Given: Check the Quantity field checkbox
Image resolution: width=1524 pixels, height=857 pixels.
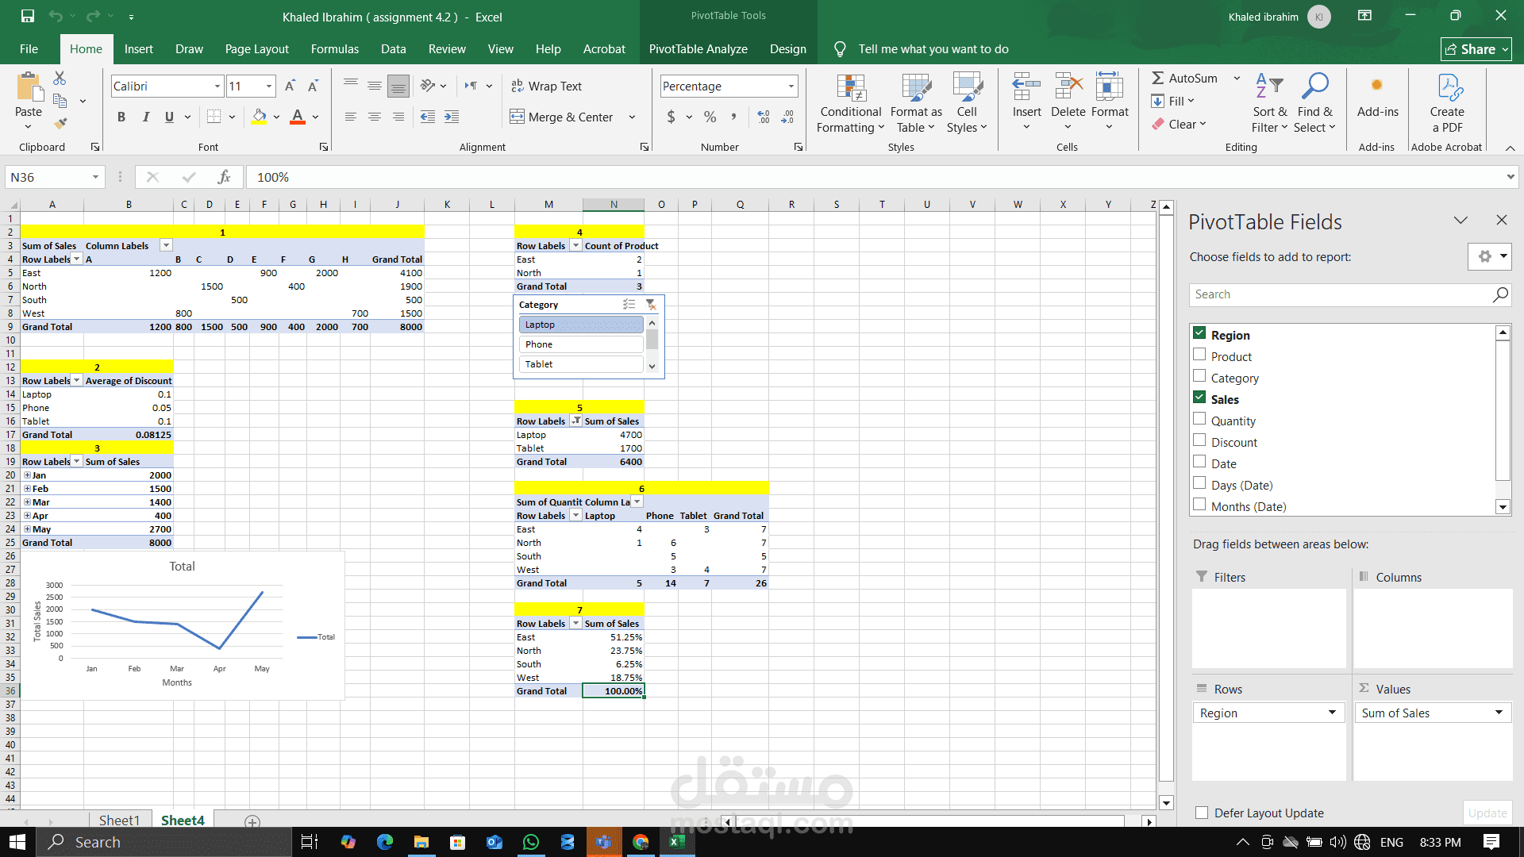Looking at the screenshot, I should pyautogui.click(x=1199, y=419).
